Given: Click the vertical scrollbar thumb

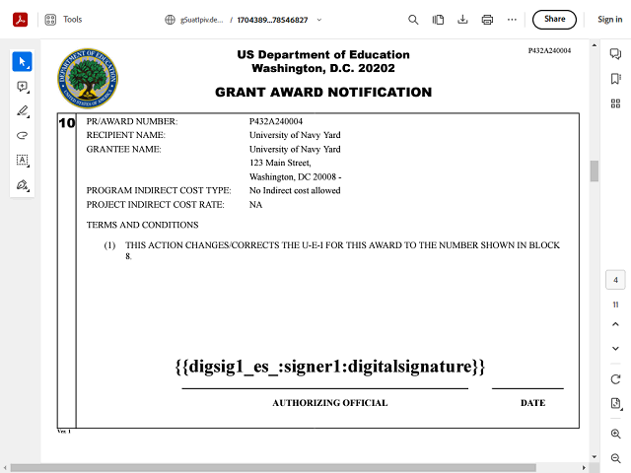Looking at the screenshot, I should click(594, 171).
